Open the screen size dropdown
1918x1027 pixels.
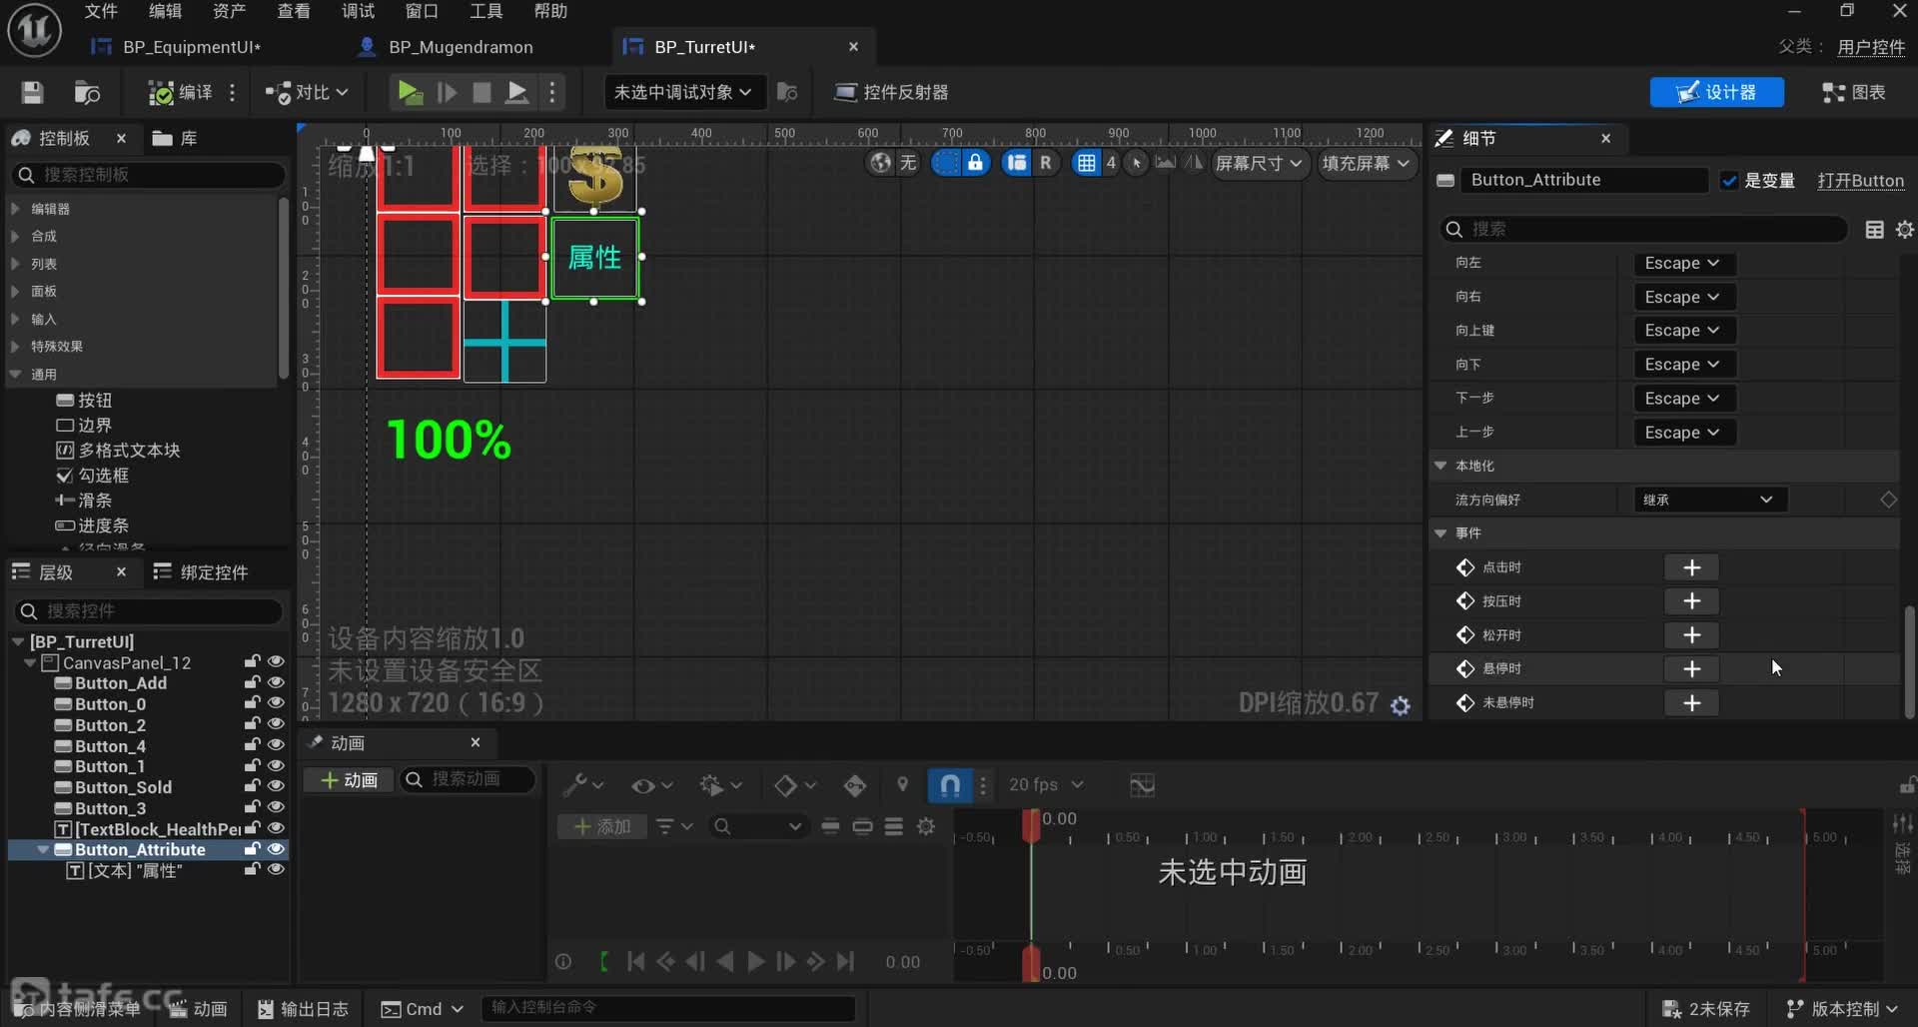tap(1258, 163)
